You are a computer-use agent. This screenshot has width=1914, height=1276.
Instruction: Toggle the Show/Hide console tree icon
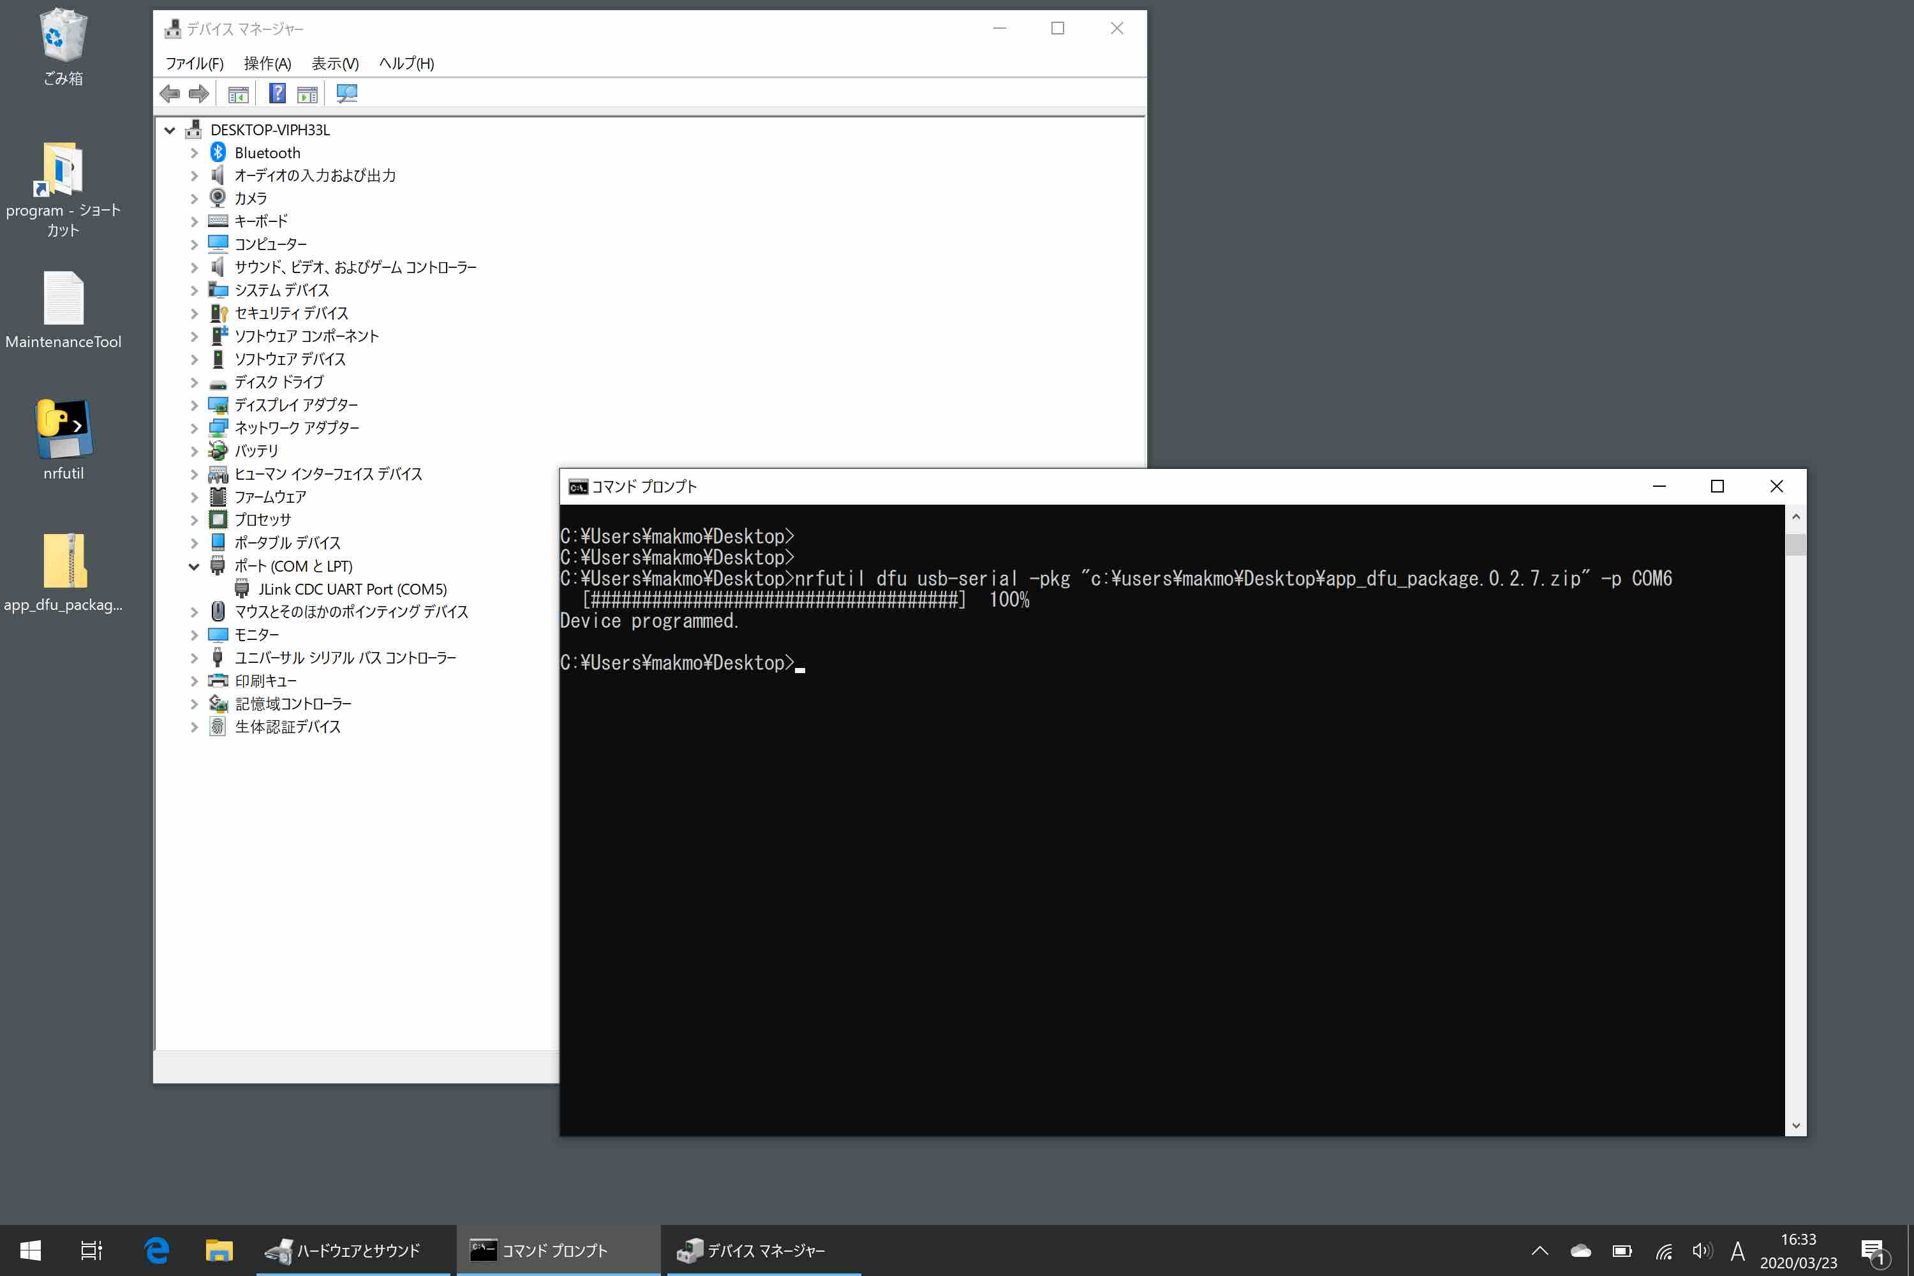pos(239,93)
